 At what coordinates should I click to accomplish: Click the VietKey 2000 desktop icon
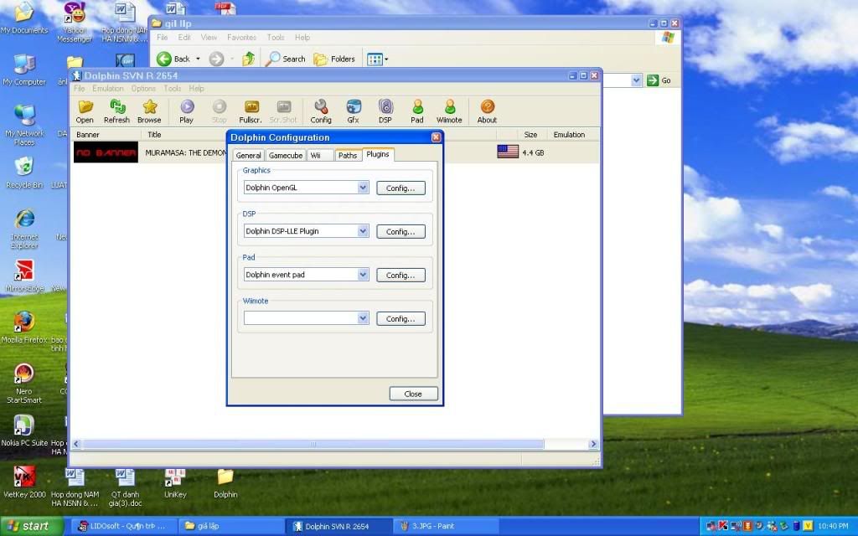pos(24,482)
